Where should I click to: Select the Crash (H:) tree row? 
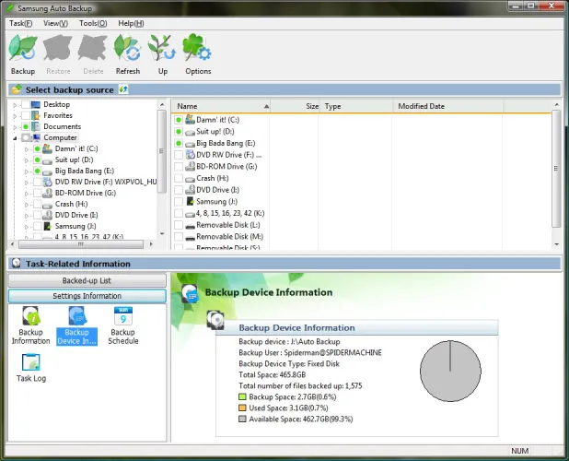[x=72, y=204]
